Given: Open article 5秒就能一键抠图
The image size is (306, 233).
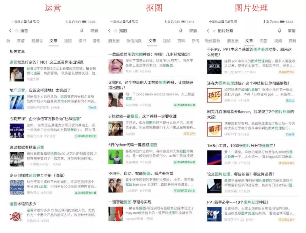Looking at the screenshot, I should tap(153, 125).
